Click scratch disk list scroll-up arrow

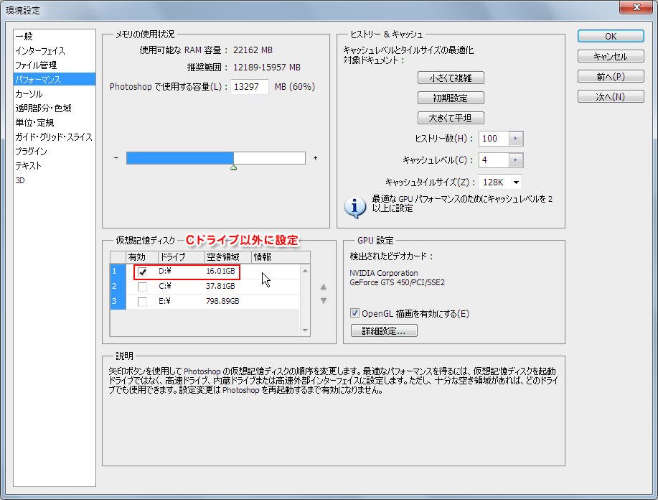click(x=305, y=271)
